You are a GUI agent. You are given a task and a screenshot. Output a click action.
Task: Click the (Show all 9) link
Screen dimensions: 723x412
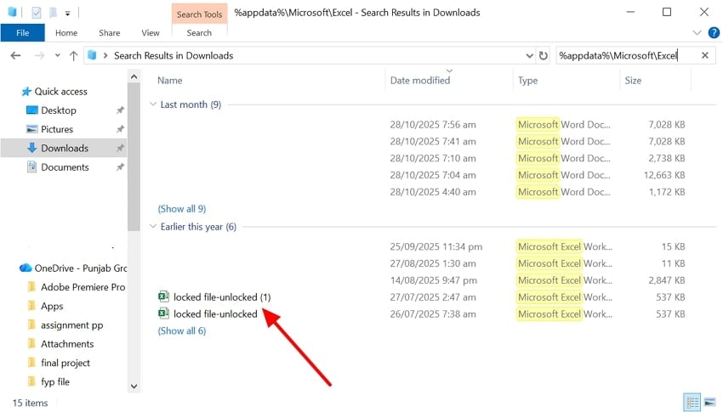tap(182, 208)
